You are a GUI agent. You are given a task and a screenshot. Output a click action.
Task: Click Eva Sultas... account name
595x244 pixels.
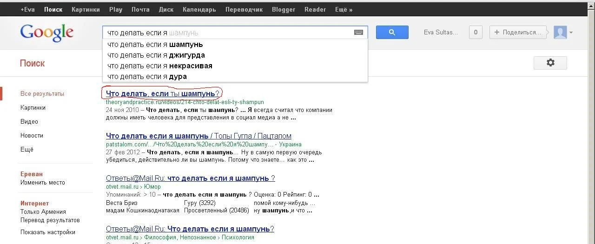tap(441, 33)
